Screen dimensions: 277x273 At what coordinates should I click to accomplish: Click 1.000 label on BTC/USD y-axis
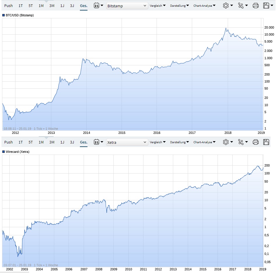pyautogui.click(x=268, y=58)
